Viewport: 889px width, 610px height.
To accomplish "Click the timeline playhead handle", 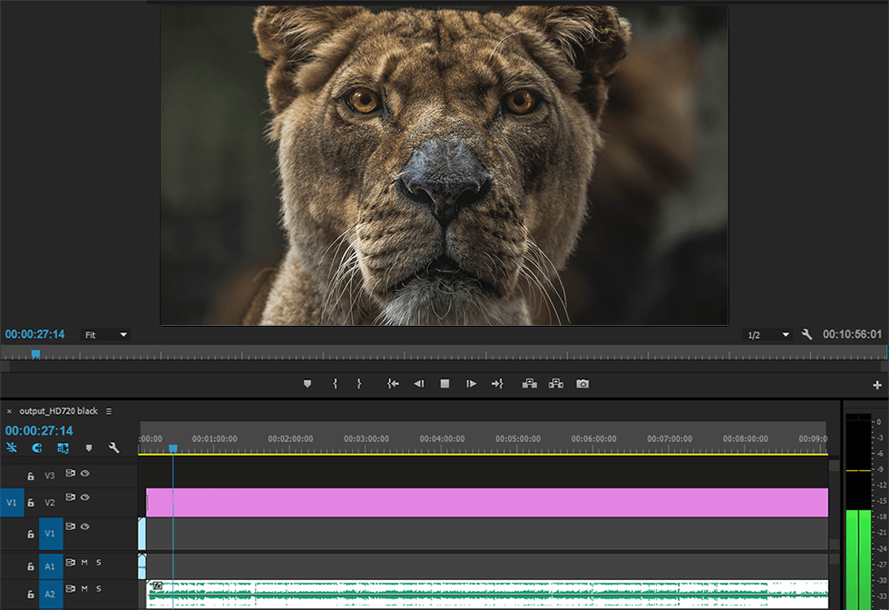I will (x=173, y=448).
